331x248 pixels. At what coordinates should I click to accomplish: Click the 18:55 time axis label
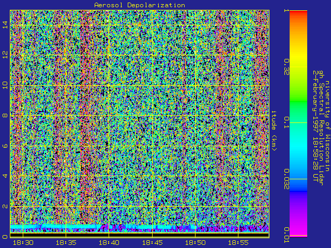pos(238,242)
